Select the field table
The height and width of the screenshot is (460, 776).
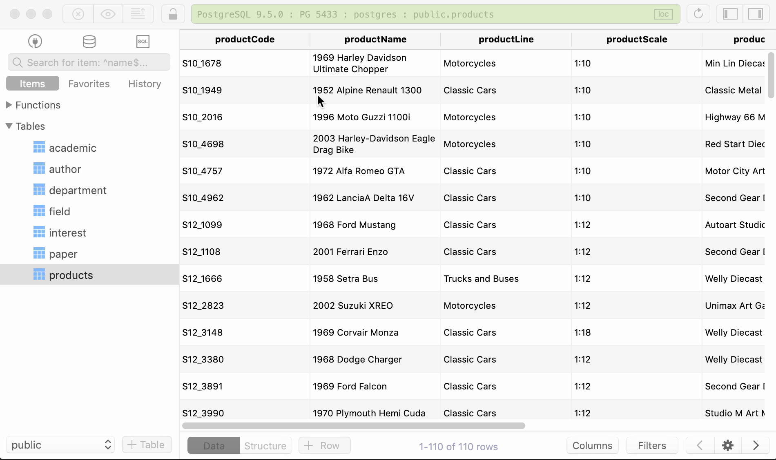89,211
